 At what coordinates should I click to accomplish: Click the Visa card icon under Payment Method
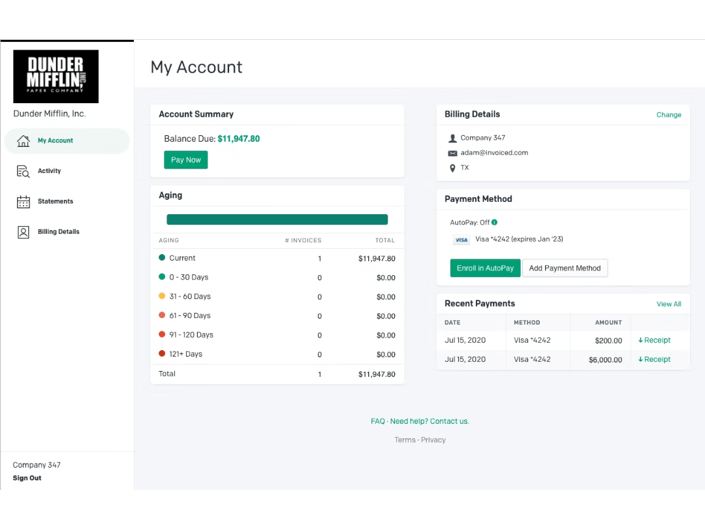pyautogui.click(x=461, y=240)
